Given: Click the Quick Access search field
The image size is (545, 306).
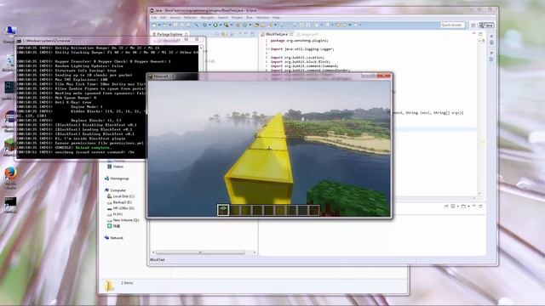Looking at the screenshot, I should pos(452,25).
